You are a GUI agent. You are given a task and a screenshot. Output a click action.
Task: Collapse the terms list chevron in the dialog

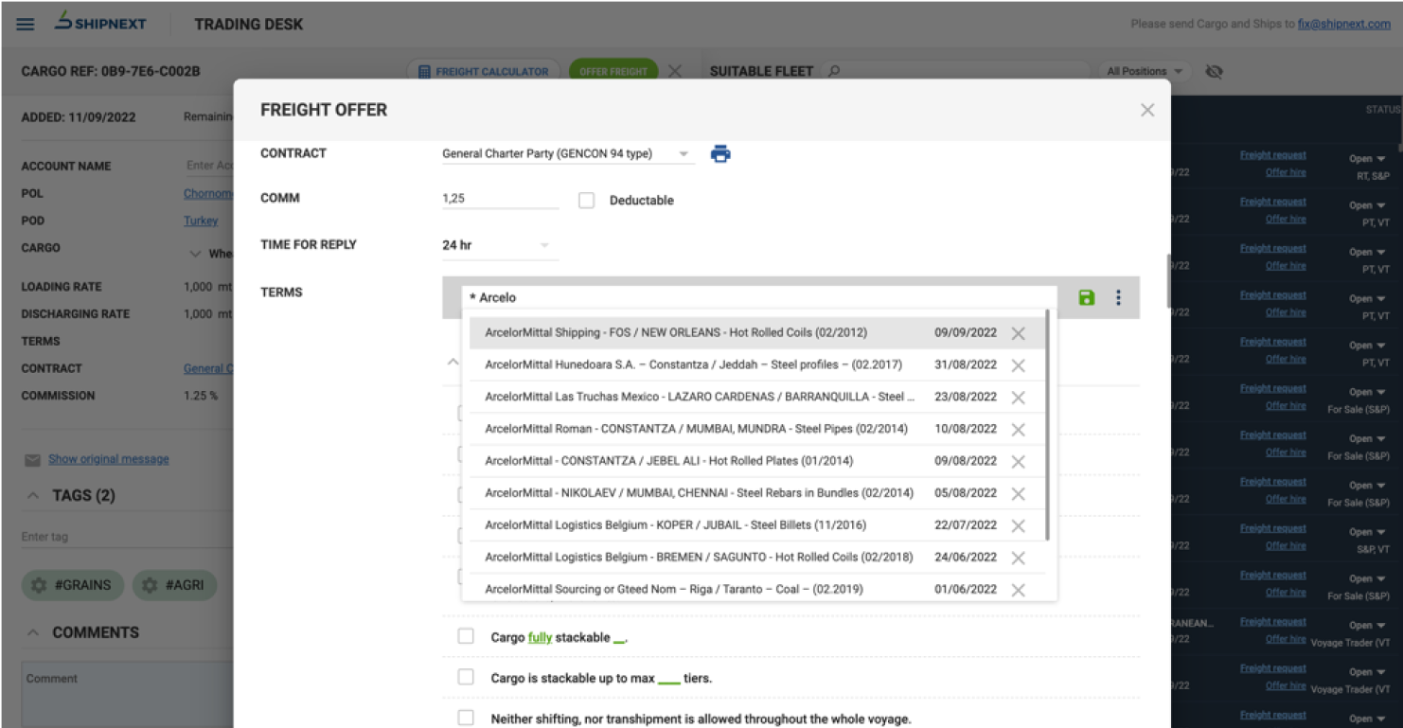453,362
